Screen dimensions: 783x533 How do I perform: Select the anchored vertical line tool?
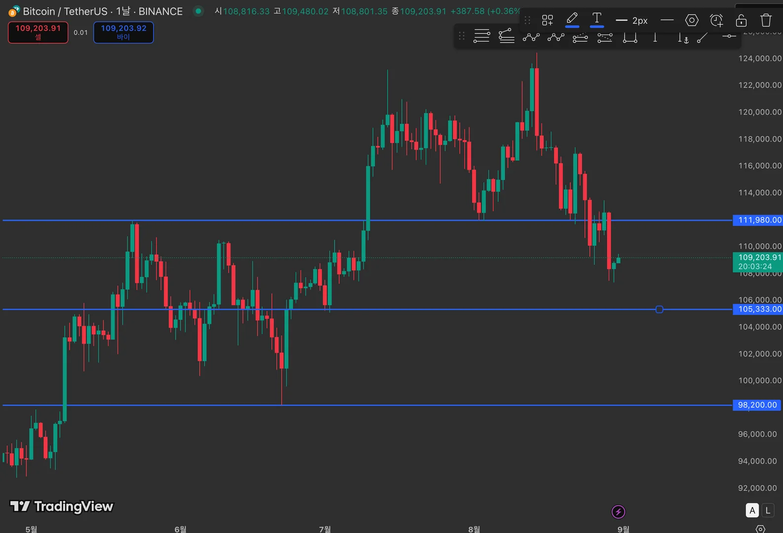click(x=682, y=38)
